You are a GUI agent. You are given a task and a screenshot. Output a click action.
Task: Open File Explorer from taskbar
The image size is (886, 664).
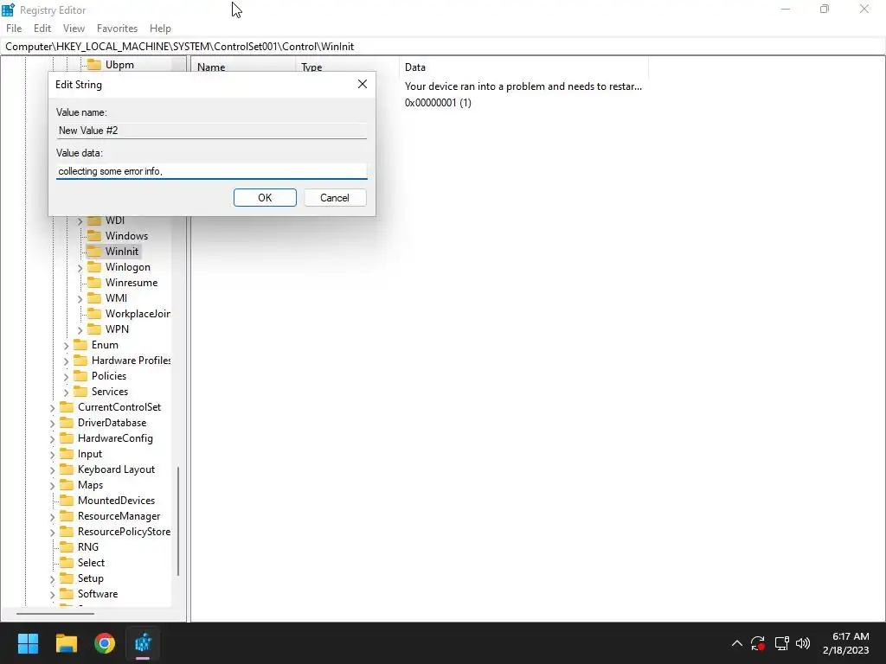[x=66, y=643]
